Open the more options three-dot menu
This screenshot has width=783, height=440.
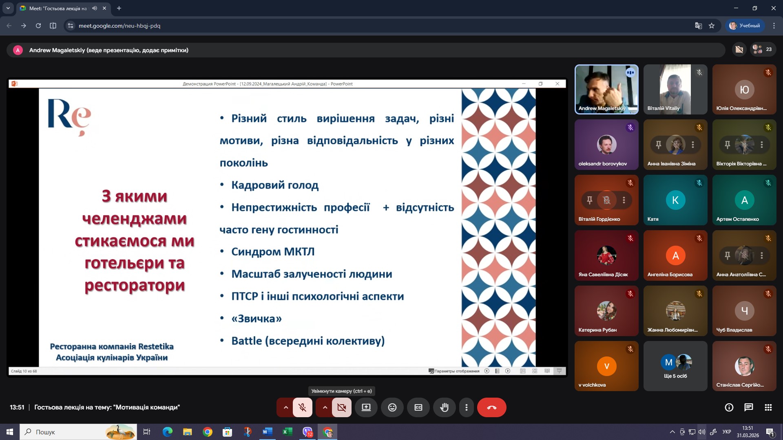[x=467, y=407]
